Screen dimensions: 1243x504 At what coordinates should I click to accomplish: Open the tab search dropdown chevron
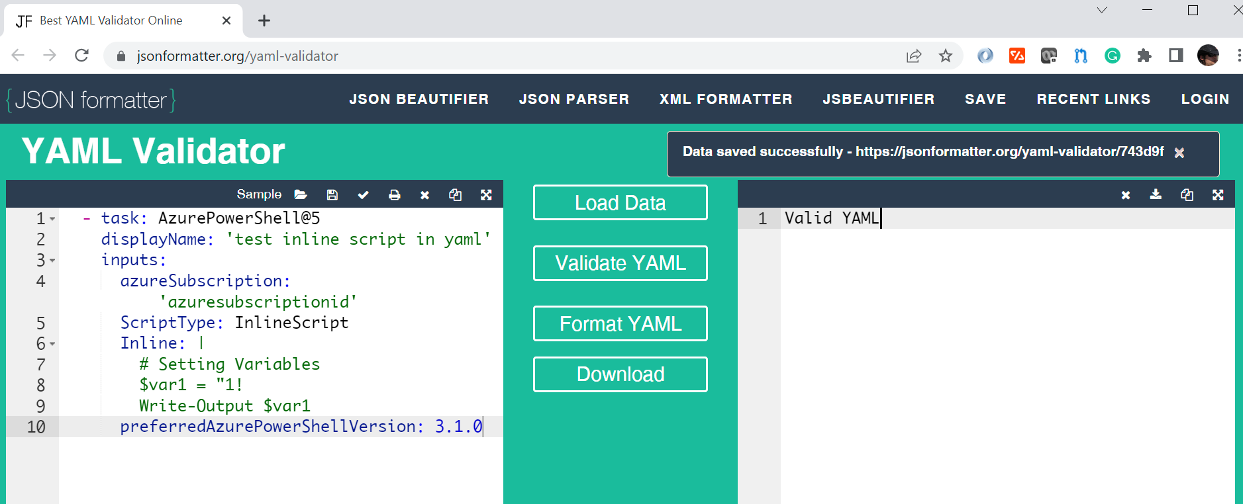point(1102,10)
